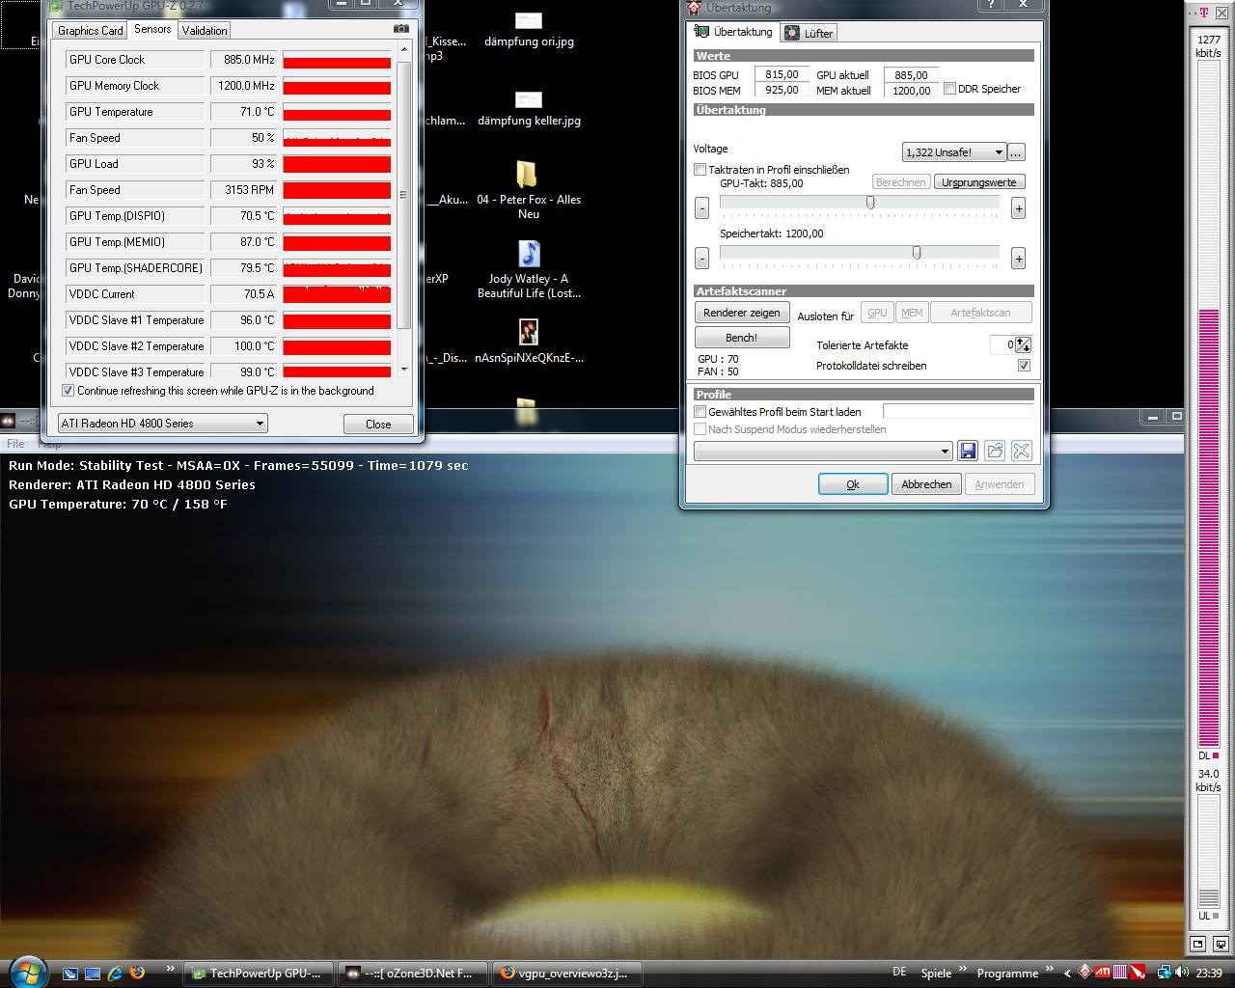Adjust the 'Tolerierte Artefakte' spinner arrows
Viewport: 1235px width, 988px height.
coord(1023,344)
